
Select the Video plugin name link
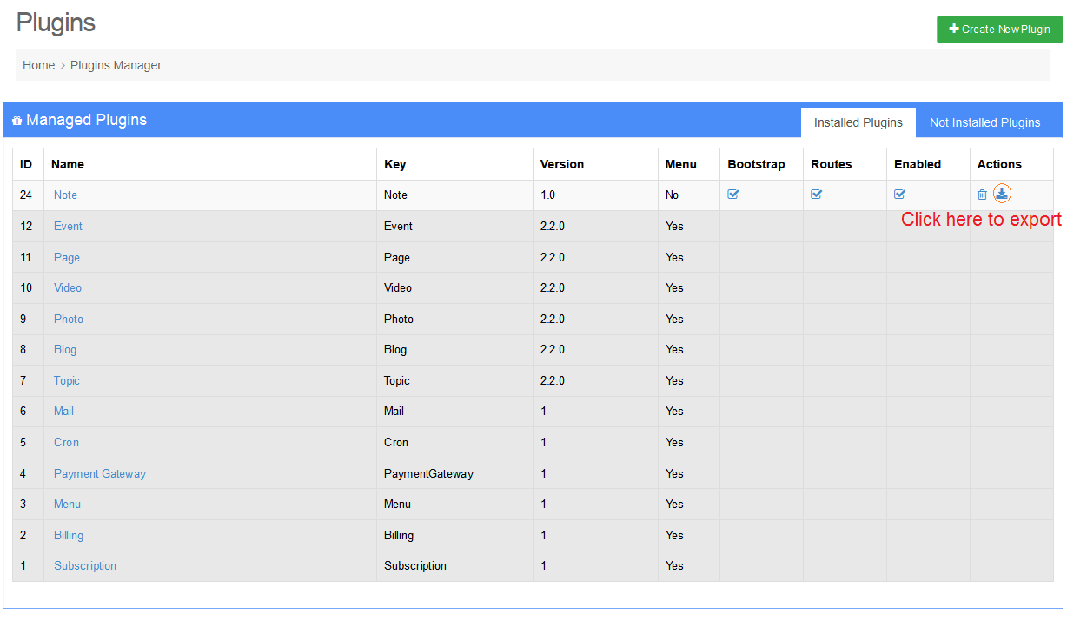(68, 287)
